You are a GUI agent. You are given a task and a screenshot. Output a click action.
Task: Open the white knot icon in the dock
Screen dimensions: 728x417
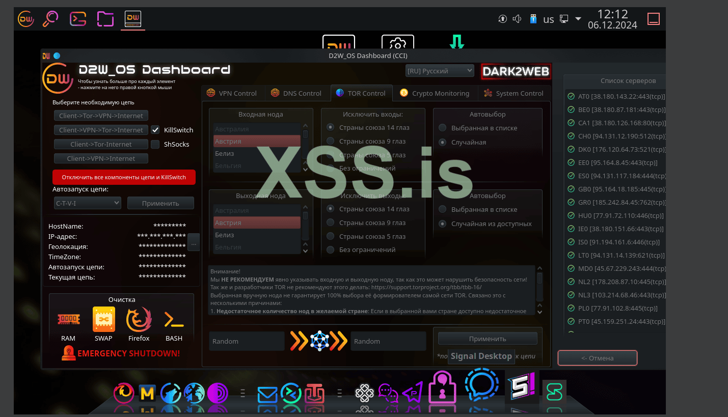click(364, 393)
